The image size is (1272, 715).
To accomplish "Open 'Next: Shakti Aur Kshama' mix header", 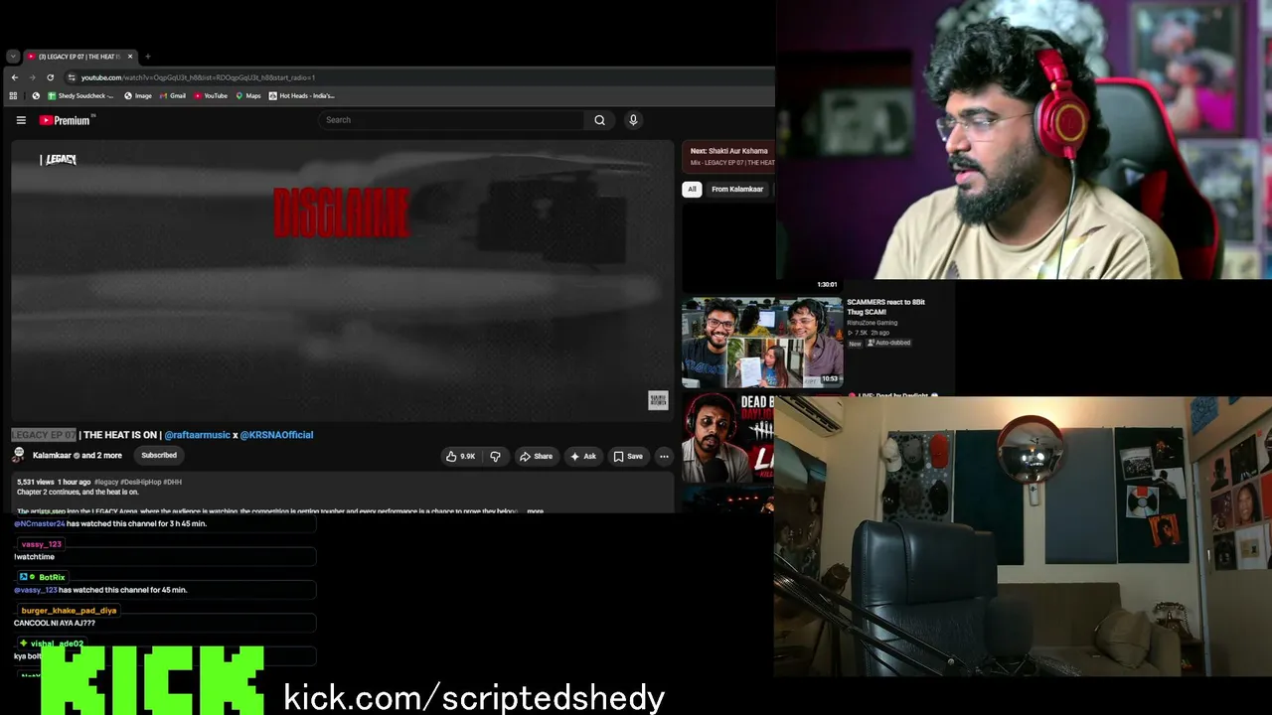I will (x=728, y=151).
